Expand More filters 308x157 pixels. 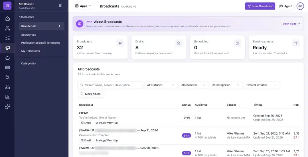[91, 94]
